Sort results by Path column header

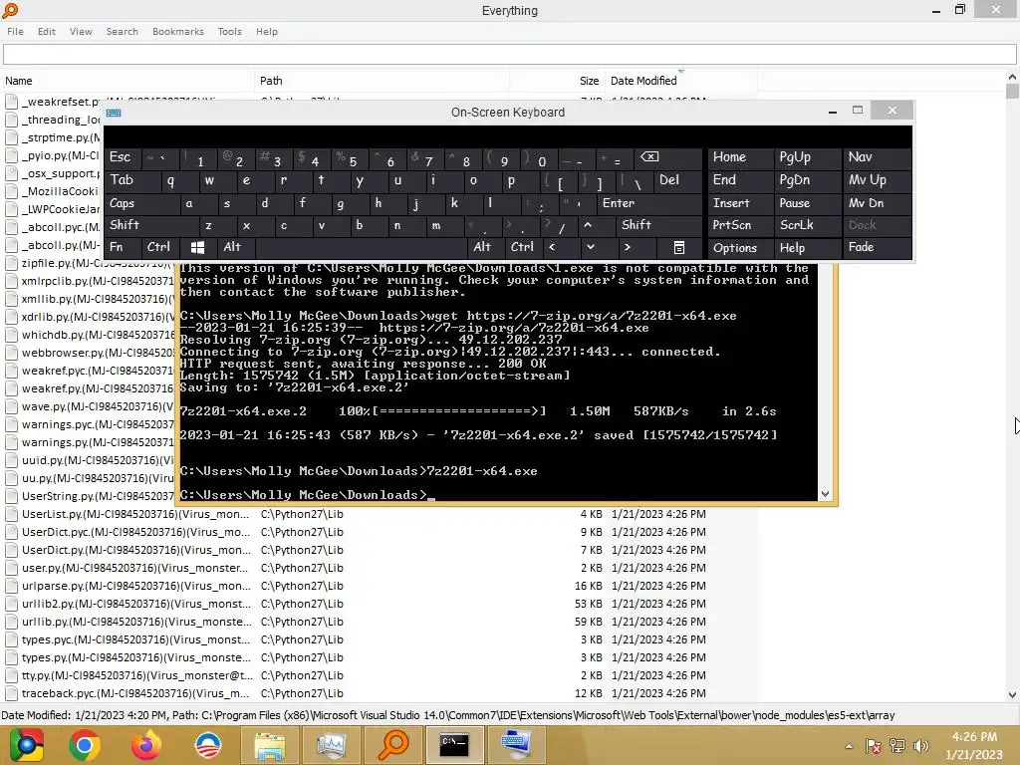click(x=382, y=81)
